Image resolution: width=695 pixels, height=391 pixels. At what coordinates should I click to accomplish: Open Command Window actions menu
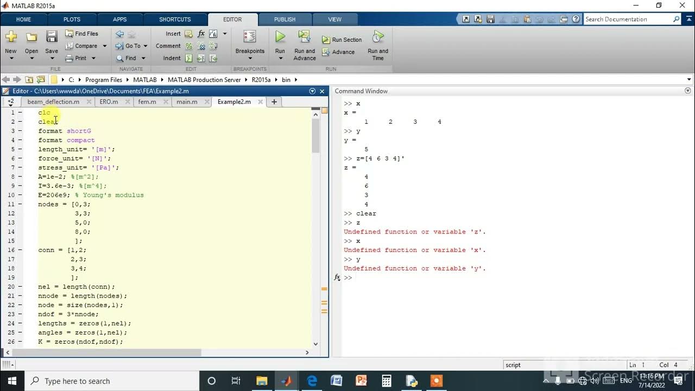pyautogui.click(x=688, y=91)
